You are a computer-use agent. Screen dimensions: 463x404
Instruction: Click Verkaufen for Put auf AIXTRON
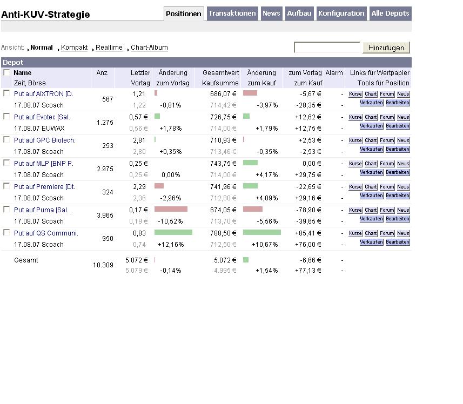(x=372, y=103)
